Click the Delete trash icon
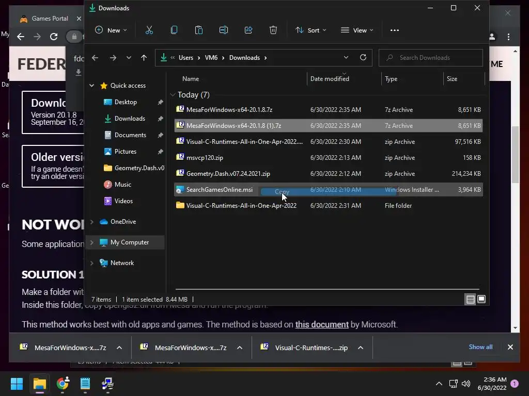Screen dimensions: 529x396 point(273,30)
